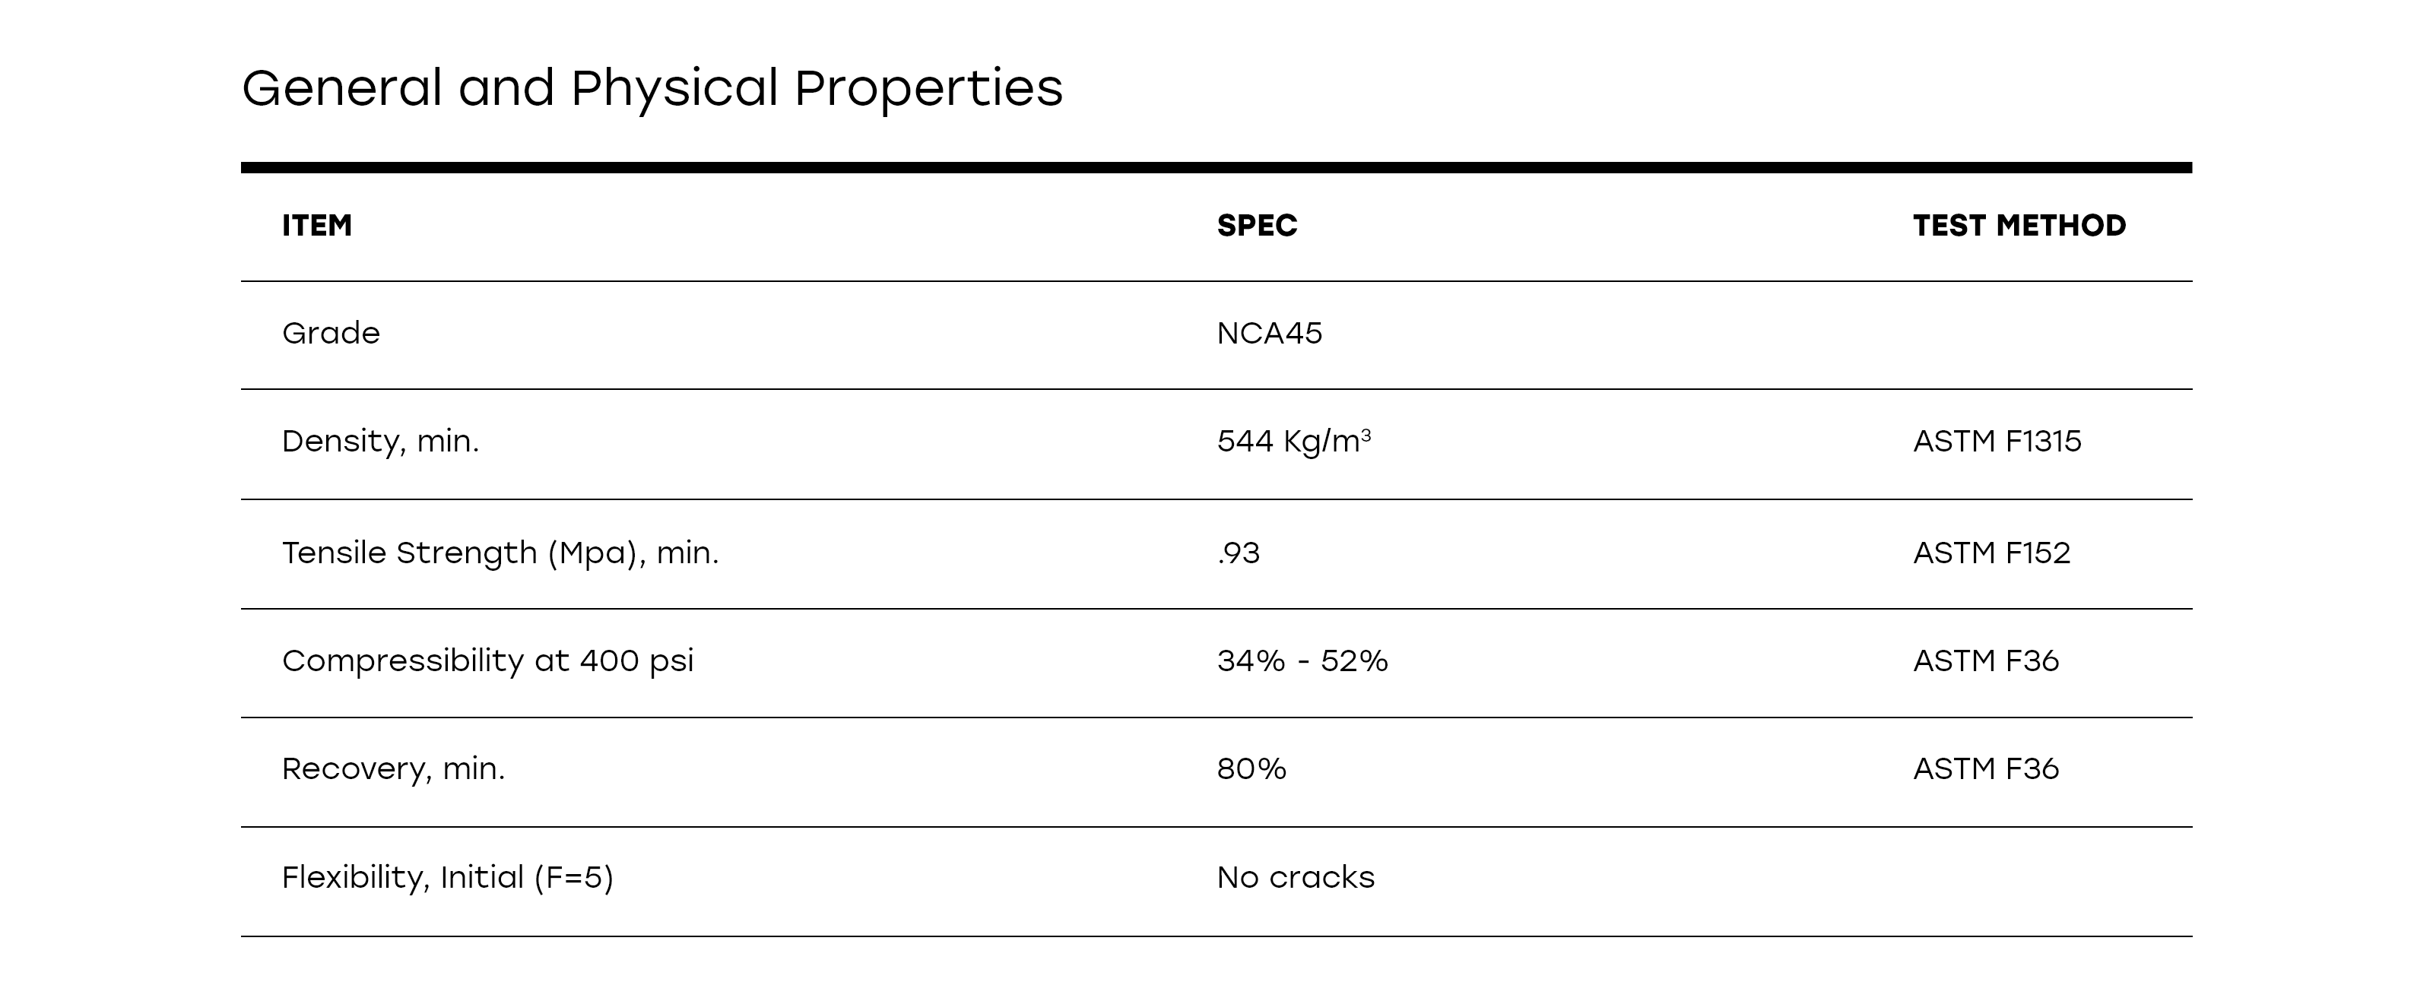Click "Compressibility at 400 psi" item
This screenshot has width=2433, height=1001.
pos(487,660)
